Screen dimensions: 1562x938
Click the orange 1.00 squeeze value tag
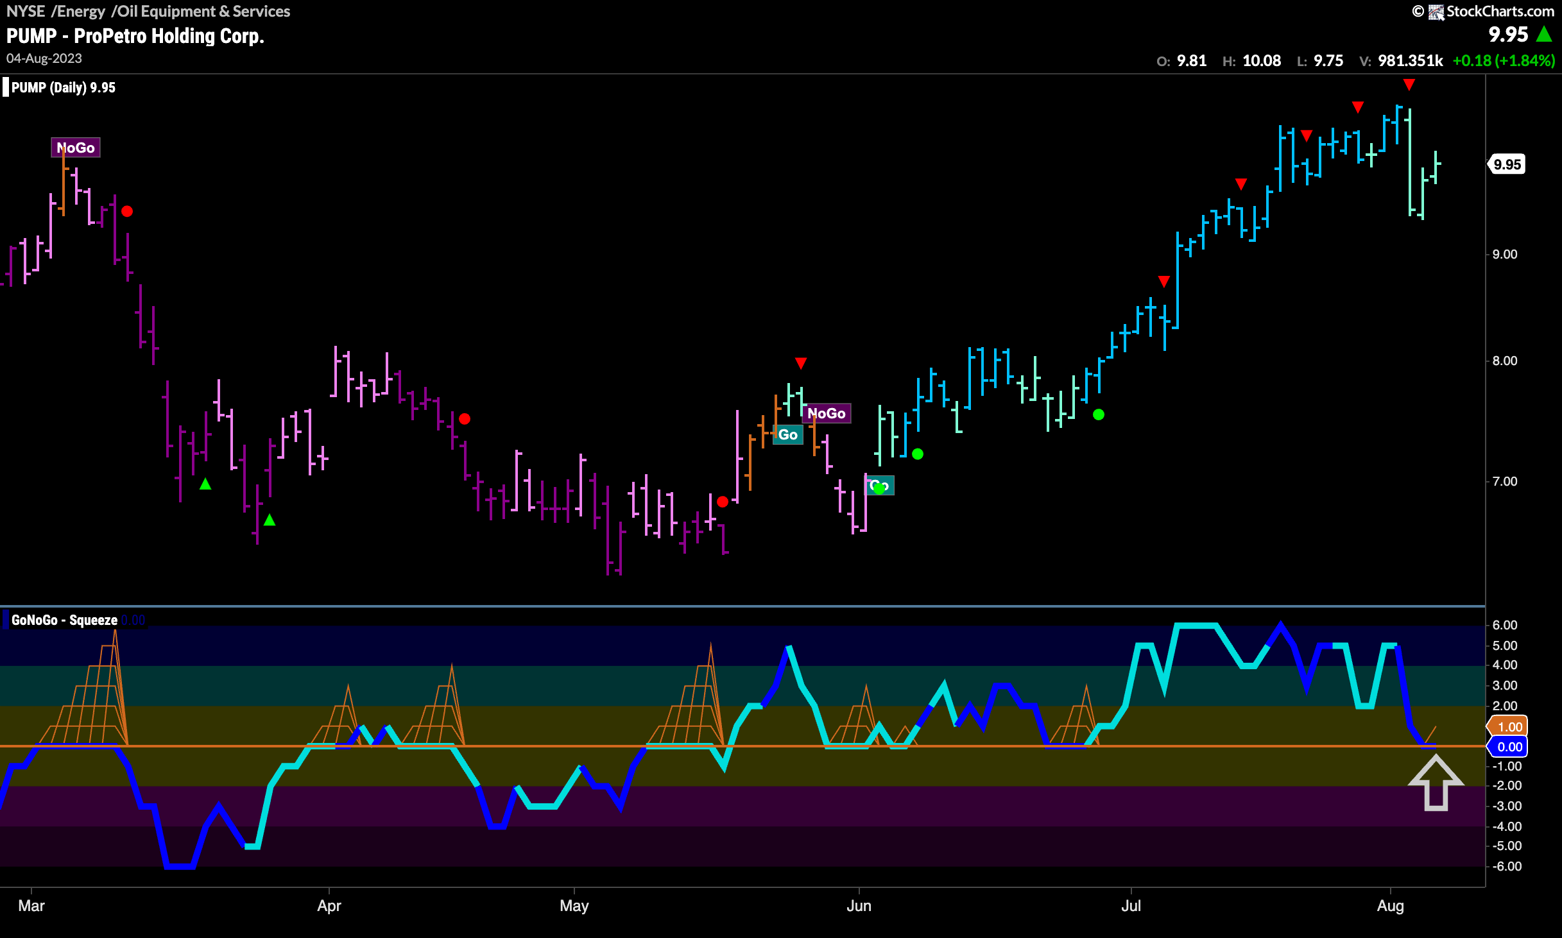click(x=1508, y=726)
